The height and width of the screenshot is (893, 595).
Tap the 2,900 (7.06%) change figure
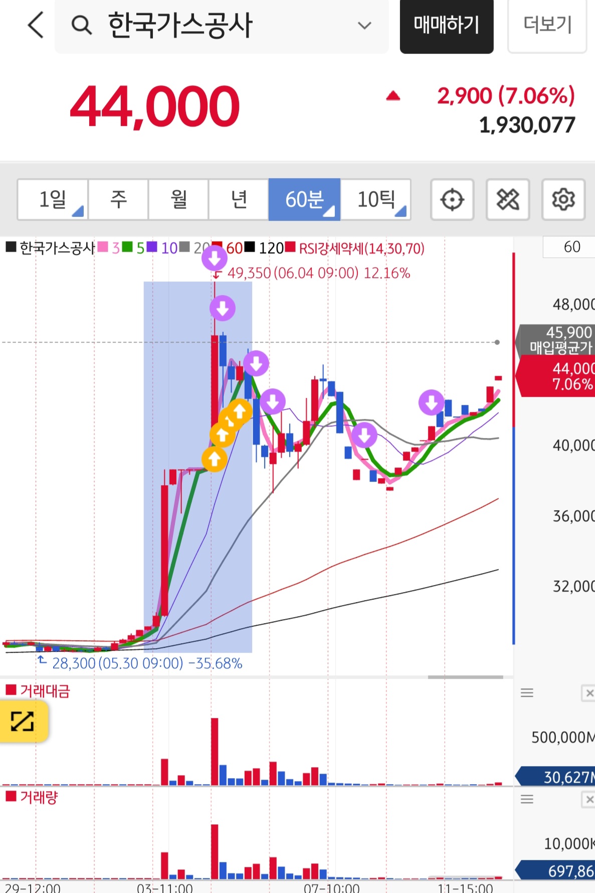505,96
